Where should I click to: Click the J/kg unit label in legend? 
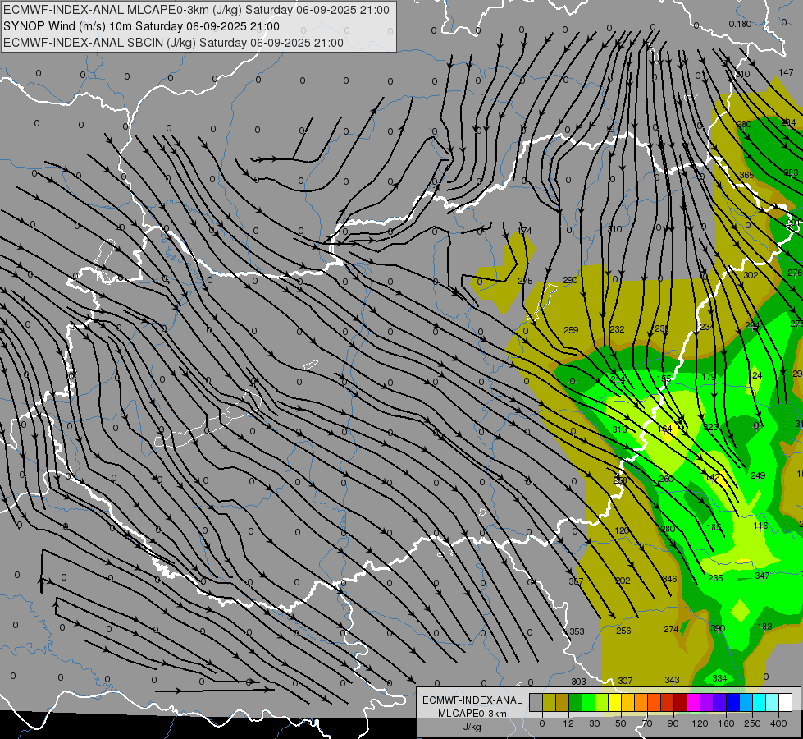472,727
